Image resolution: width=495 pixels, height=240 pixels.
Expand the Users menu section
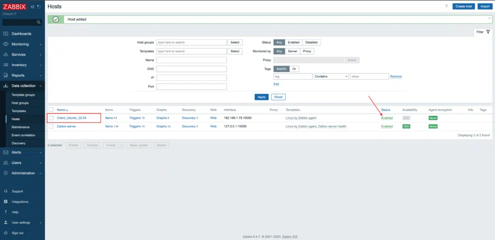41,163
